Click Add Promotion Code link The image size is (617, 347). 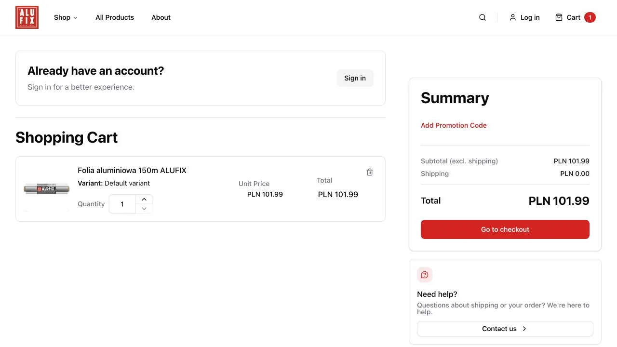(454, 125)
